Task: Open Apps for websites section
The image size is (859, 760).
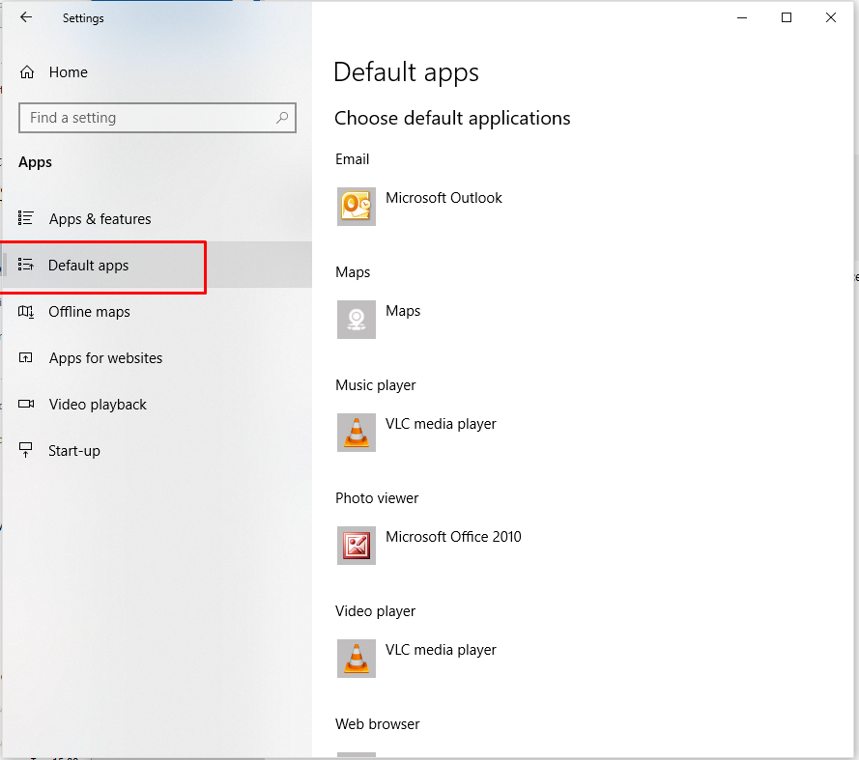Action: pos(157,358)
